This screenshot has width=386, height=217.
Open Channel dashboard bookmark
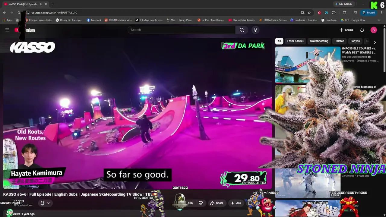(242, 20)
